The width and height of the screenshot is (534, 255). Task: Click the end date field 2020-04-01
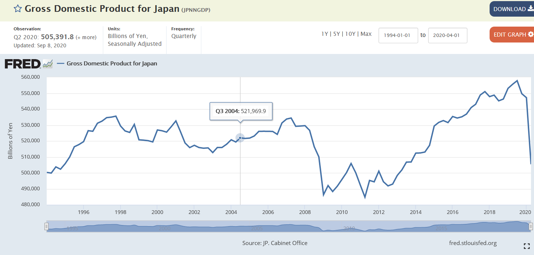point(447,35)
